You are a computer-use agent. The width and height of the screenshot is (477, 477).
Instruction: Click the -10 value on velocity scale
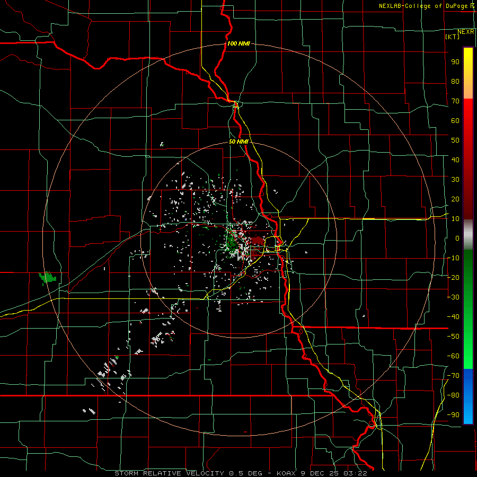tap(453, 258)
